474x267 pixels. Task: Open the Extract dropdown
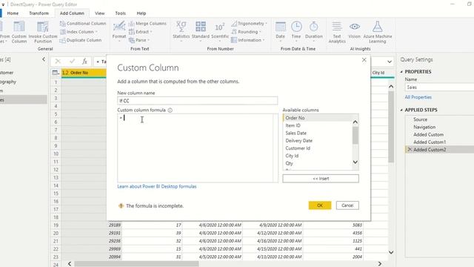140,32
